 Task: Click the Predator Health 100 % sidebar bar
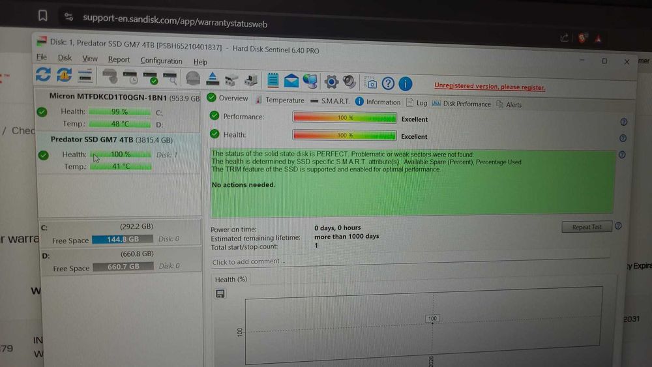tap(121, 154)
